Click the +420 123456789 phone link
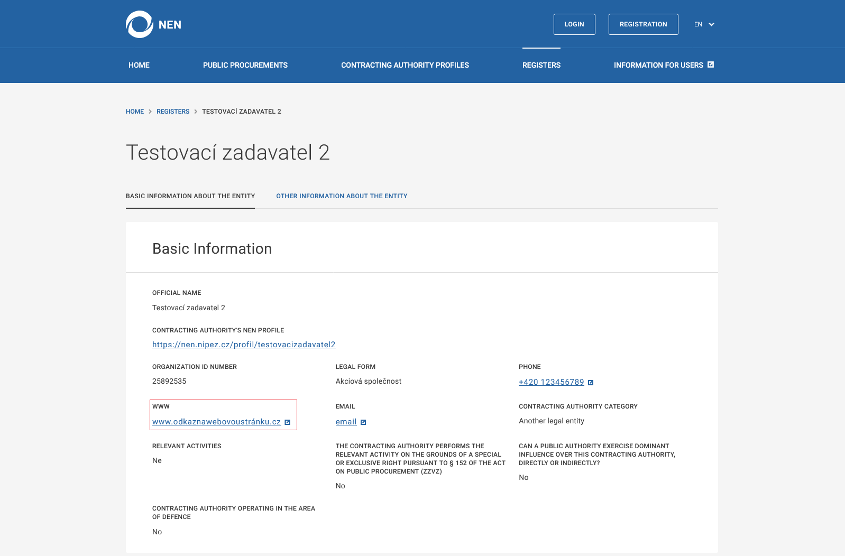The width and height of the screenshot is (845, 556). [551, 382]
